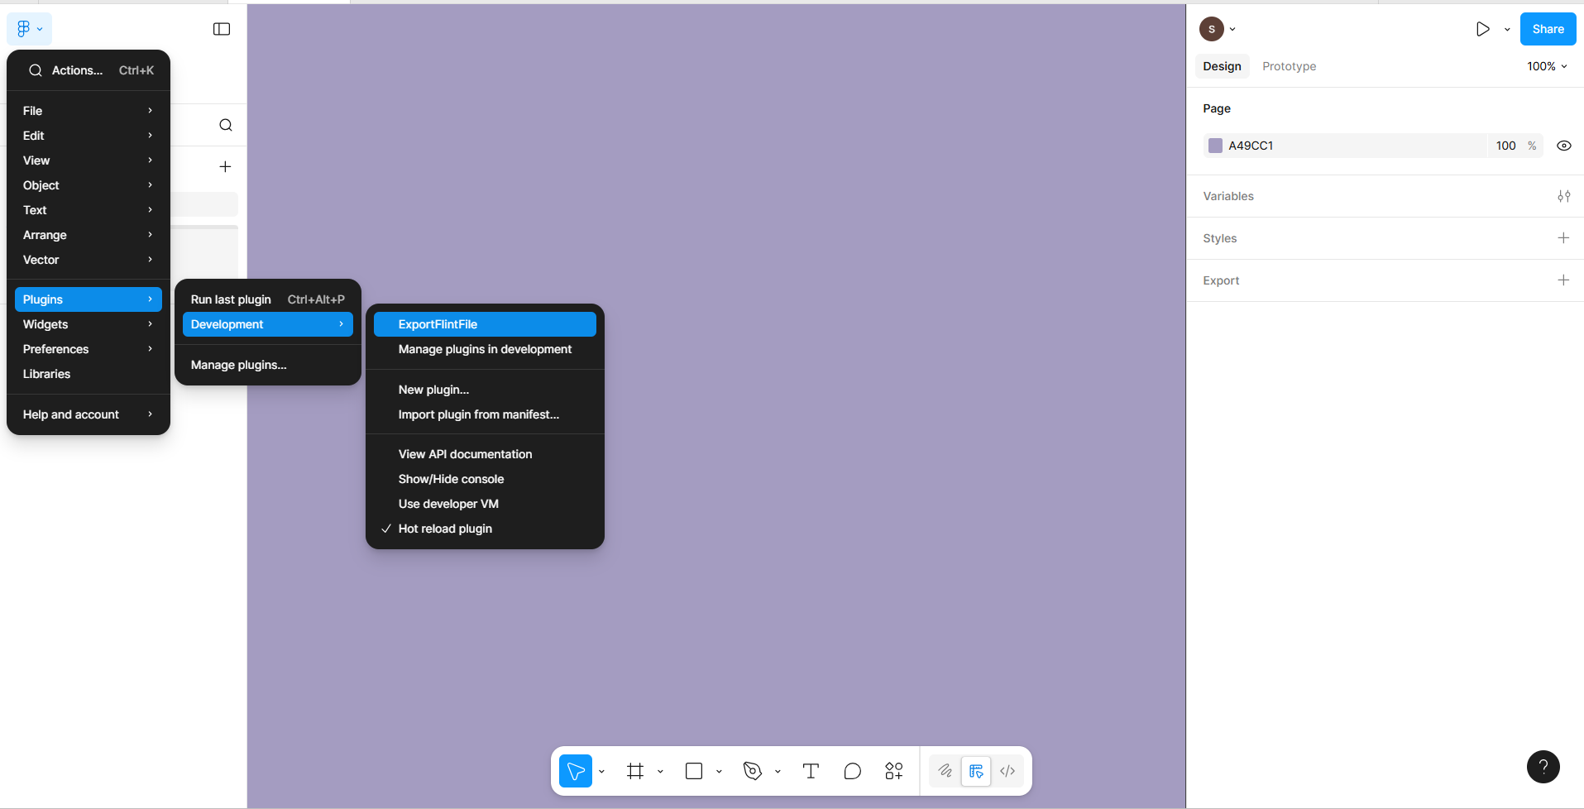
Task: Open Help and account submenu
Action: (x=89, y=414)
